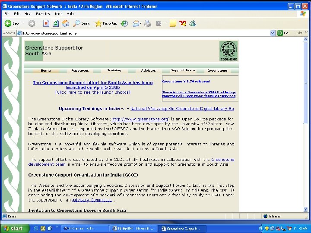Viewport: 311px width, 233px height.
Task: Open Back button history dropdown arrow
Action: (23, 23)
